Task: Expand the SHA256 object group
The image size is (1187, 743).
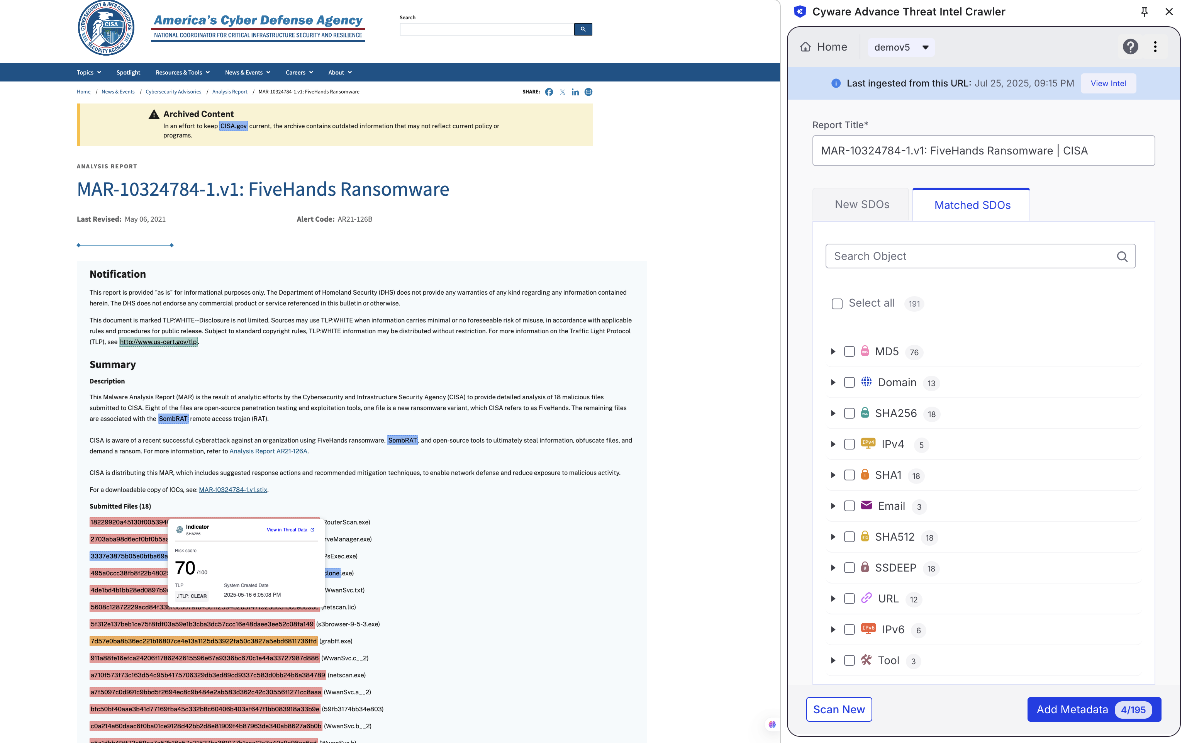Action: click(x=833, y=413)
